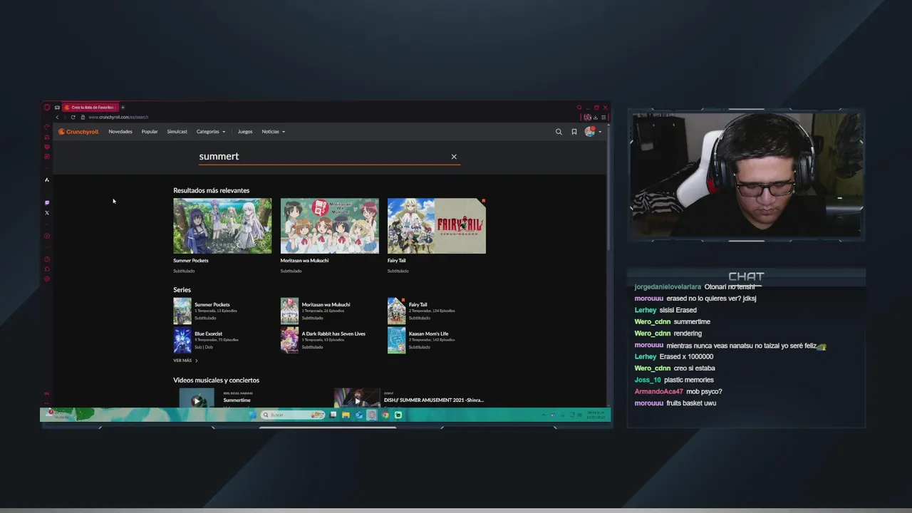Viewport: 912px width, 513px height.
Task: Select the Crea tu lista de Favoritos tab
Action: point(90,108)
